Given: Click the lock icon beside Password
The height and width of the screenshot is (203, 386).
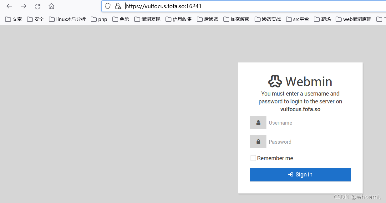Looking at the screenshot, I should tap(258, 141).
